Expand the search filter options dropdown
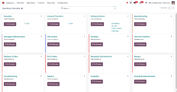 (x=115, y=8)
